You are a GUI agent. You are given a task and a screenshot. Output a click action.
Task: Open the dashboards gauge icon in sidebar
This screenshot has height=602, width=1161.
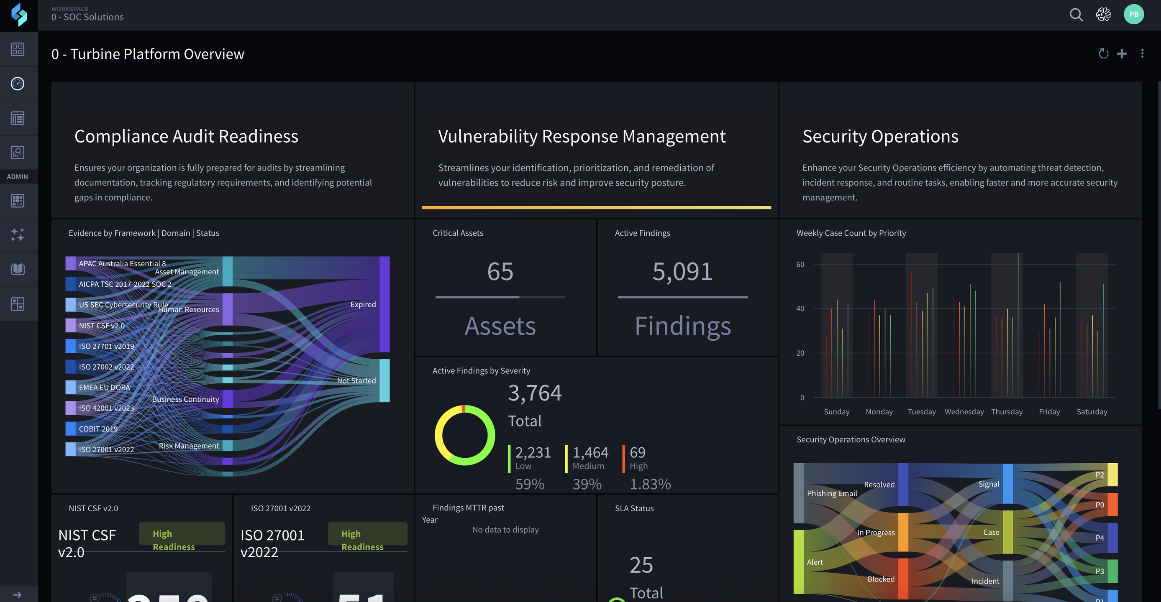point(18,84)
